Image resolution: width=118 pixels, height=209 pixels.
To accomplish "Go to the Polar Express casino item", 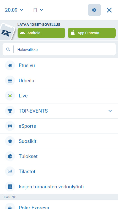I will (59, 205).
